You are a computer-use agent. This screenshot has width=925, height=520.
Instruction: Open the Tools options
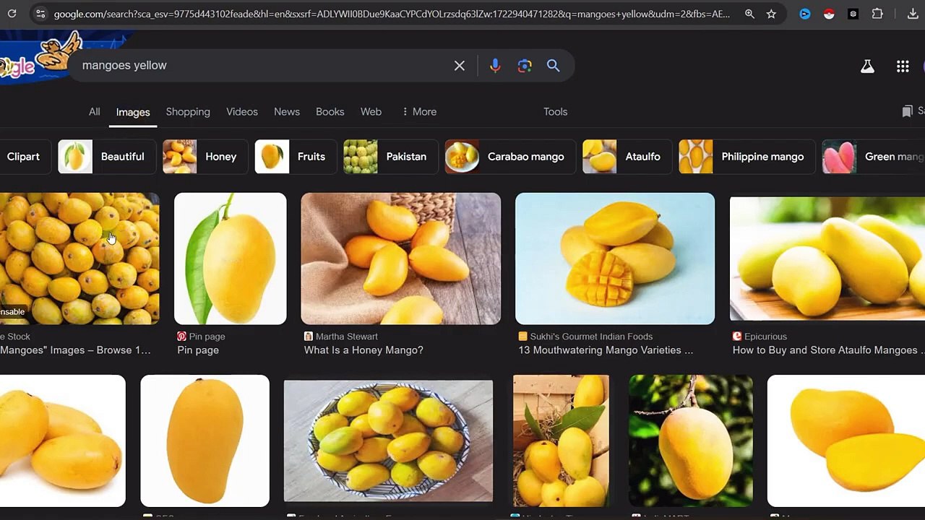point(556,112)
